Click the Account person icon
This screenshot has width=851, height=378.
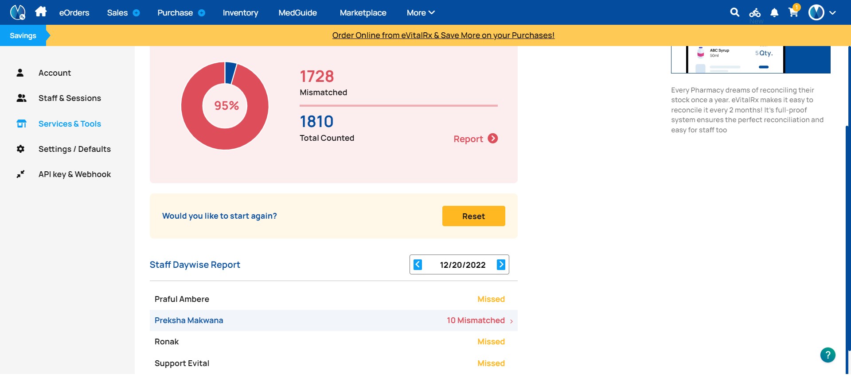(20, 73)
